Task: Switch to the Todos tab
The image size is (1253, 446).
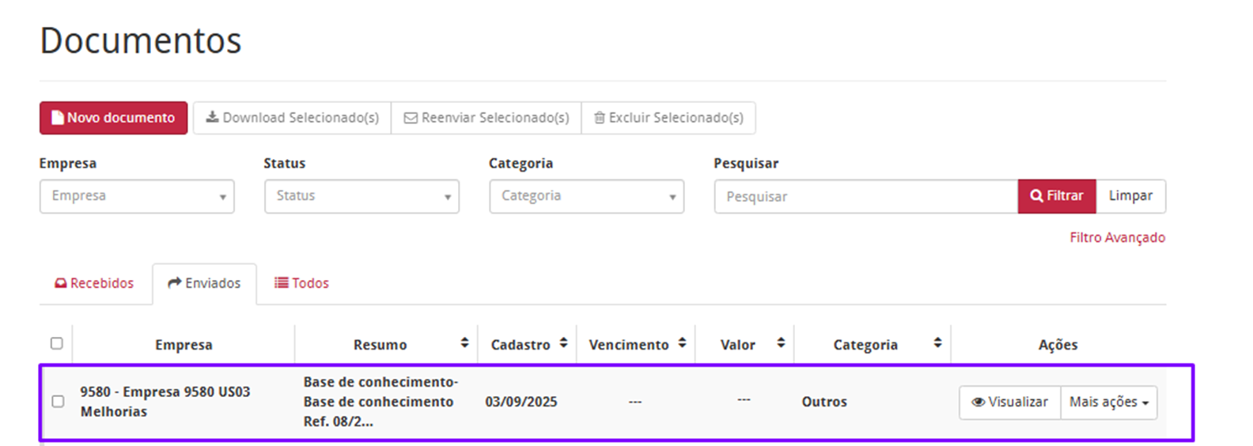Action: [x=301, y=283]
